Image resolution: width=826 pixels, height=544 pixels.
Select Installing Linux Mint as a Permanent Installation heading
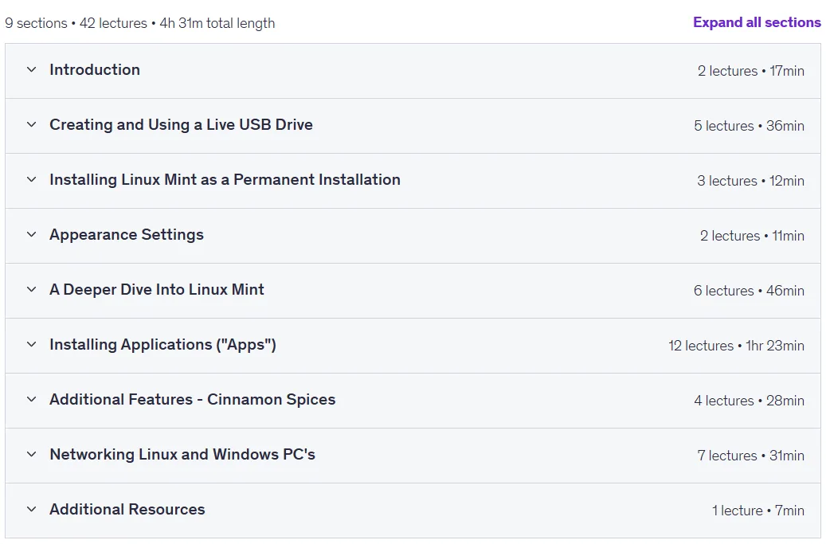[x=225, y=179]
